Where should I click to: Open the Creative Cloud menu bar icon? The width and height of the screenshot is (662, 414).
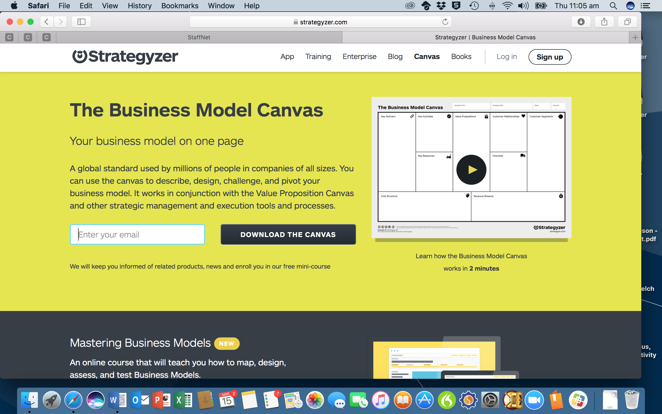pyautogui.click(x=410, y=6)
